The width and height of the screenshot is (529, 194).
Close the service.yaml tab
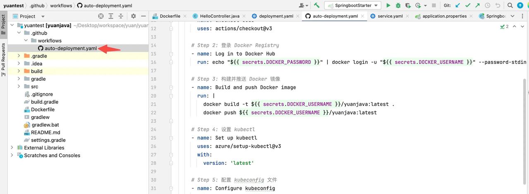point(407,16)
